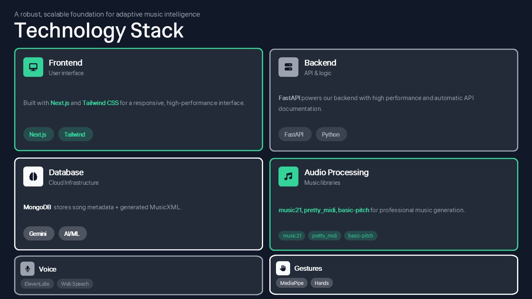Click the music21 tag pill
The height and width of the screenshot is (299, 532).
coord(292,235)
